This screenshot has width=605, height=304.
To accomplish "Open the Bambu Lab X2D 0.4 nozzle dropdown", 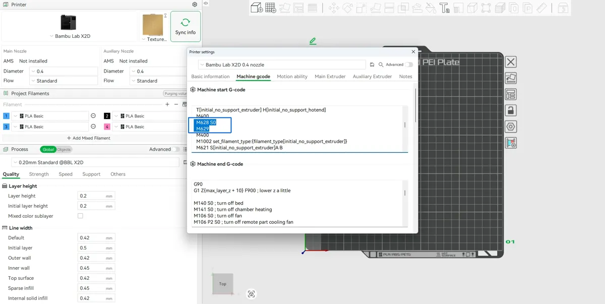I will (281, 65).
